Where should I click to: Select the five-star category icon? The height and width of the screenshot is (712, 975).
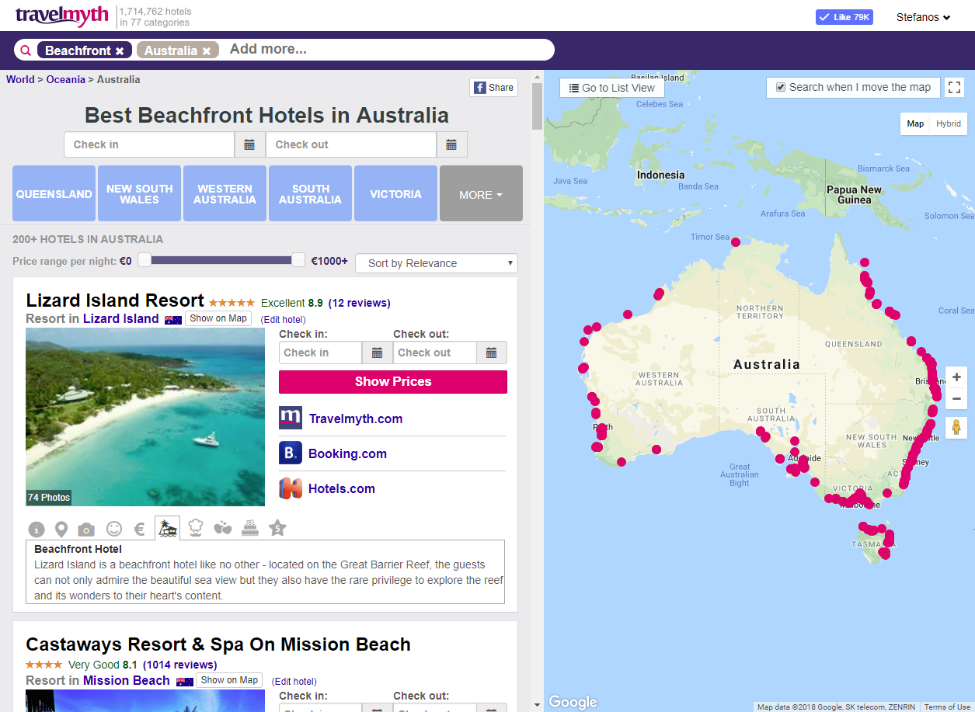tap(277, 528)
